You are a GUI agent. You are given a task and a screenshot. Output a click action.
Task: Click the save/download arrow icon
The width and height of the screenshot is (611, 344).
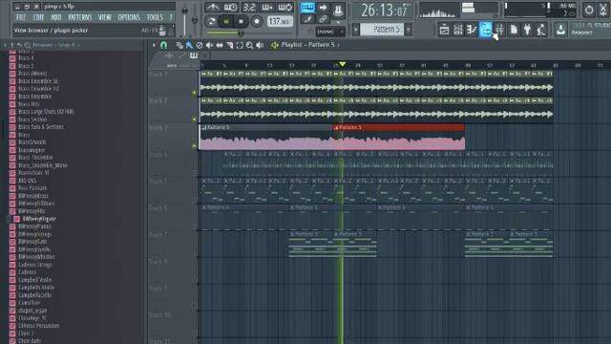pos(560,30)
